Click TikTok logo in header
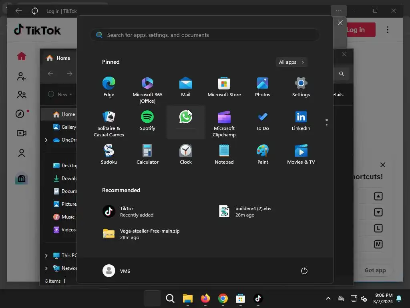410x308 pixels. (37, 30)
